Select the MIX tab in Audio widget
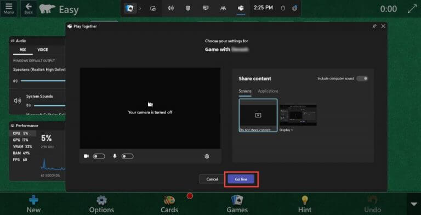The height and width of the screenshot is (215, 421). (x=23, y=50)
